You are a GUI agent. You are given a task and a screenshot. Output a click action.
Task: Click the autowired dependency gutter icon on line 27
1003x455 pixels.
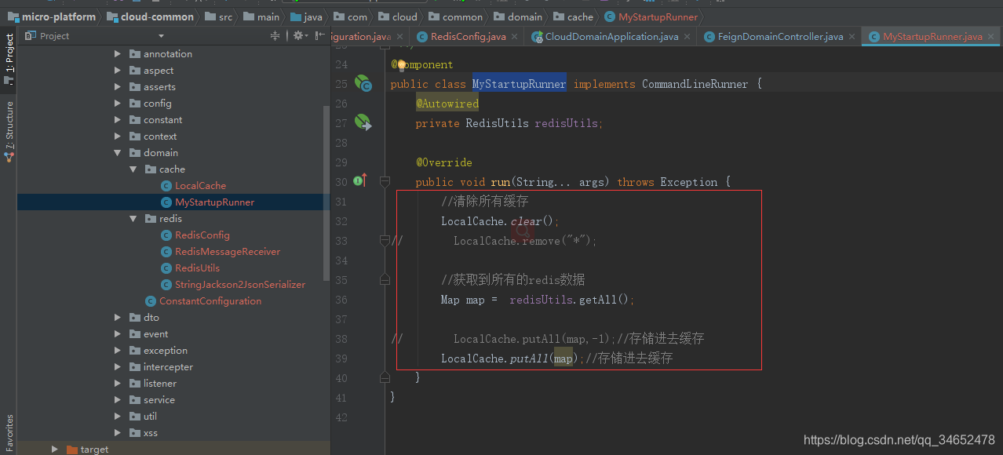coord(363,122)
